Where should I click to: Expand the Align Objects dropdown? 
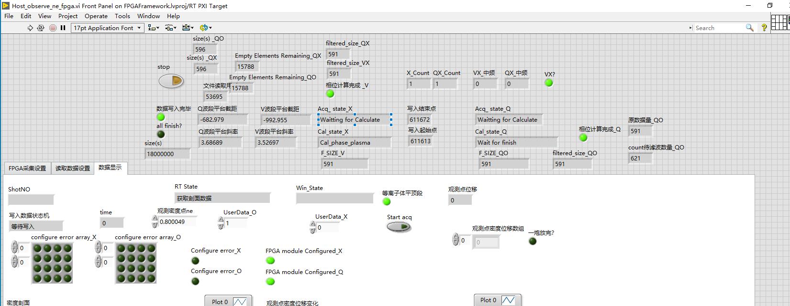click(x=154, y=28)
